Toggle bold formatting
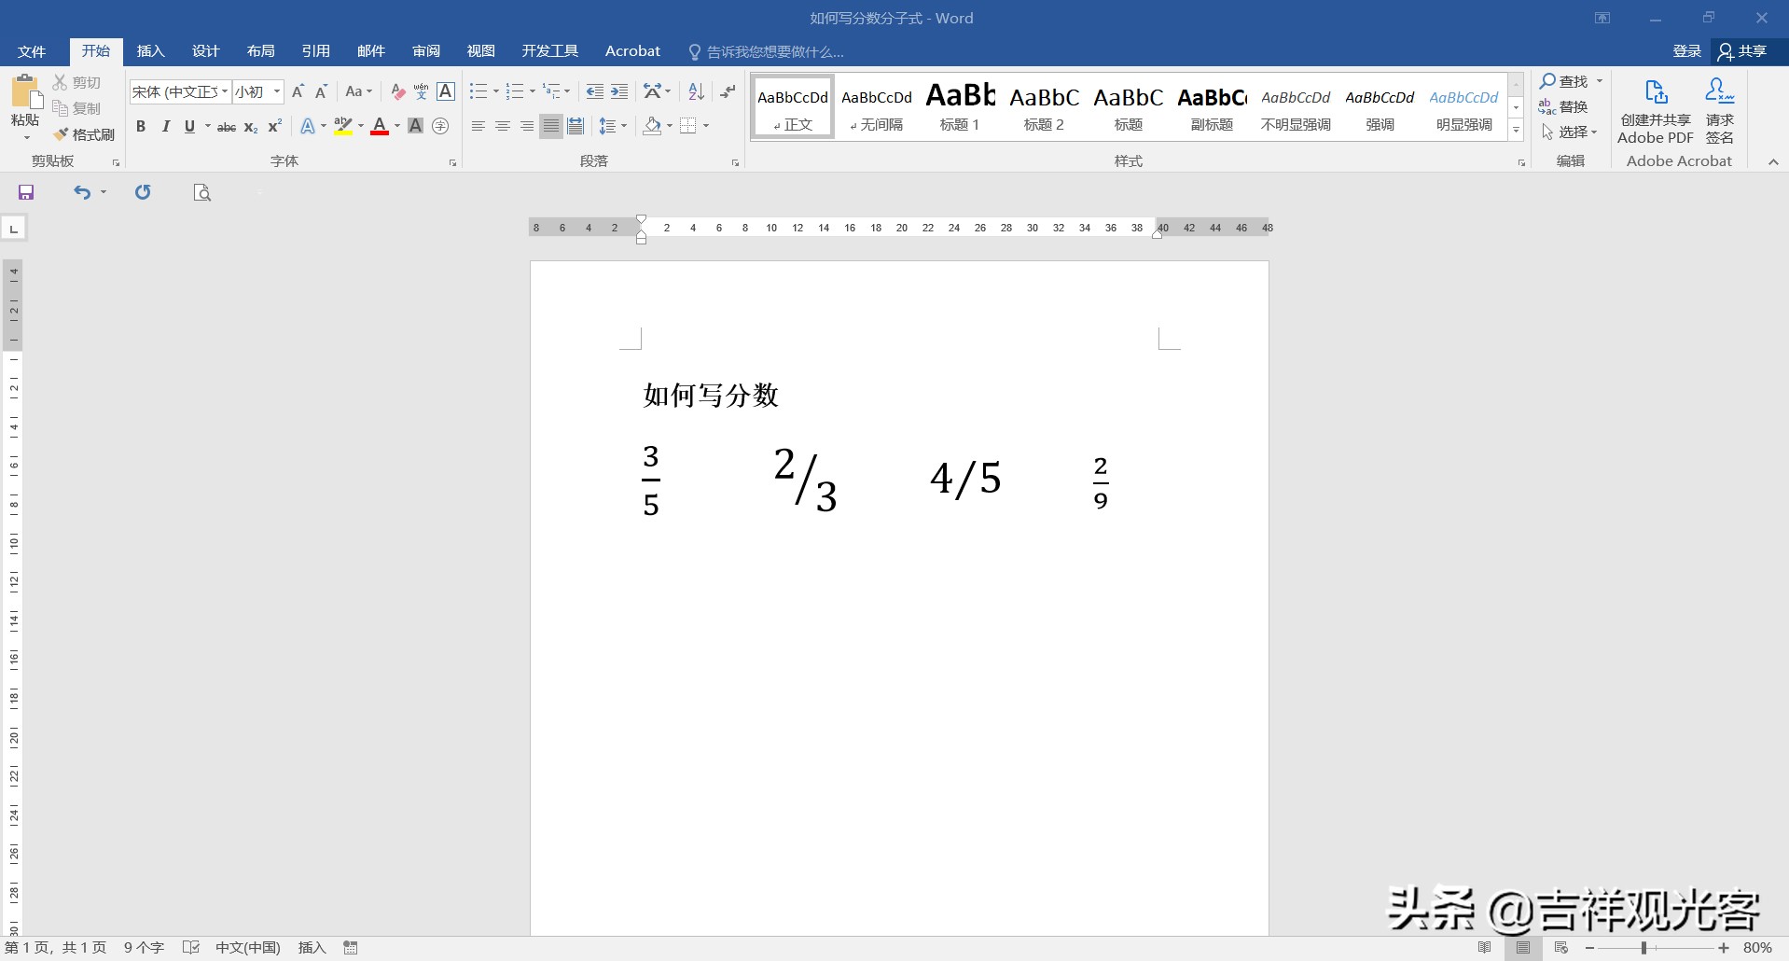Viewport: 1789px width, 961px height. pyautogui.click(x=140, y=126)
